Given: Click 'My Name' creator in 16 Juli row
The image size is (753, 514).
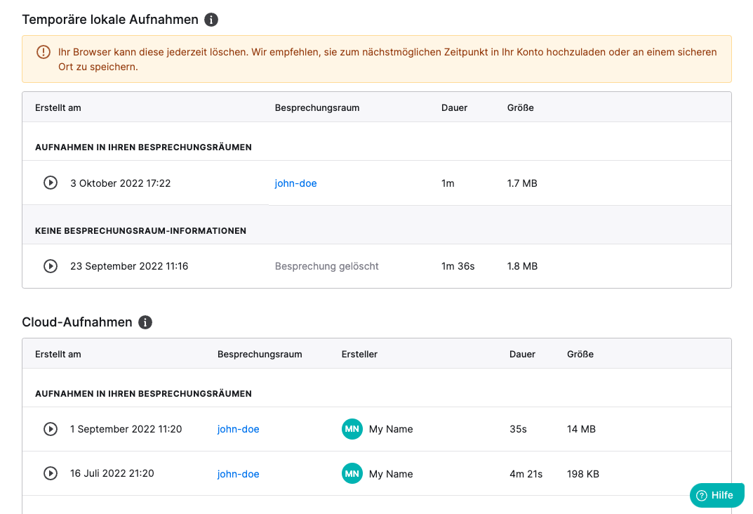Looking at the screenshot, I should 391,474.
